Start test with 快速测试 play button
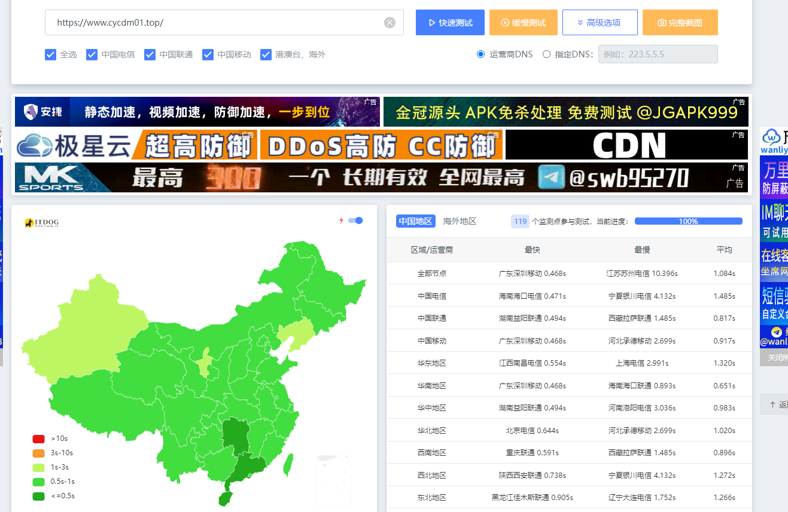 tap(450, 23)
